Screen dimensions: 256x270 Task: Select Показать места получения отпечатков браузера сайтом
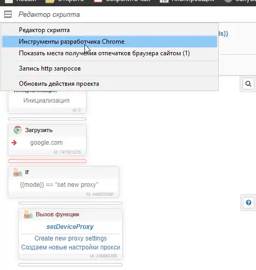point(110,53)
